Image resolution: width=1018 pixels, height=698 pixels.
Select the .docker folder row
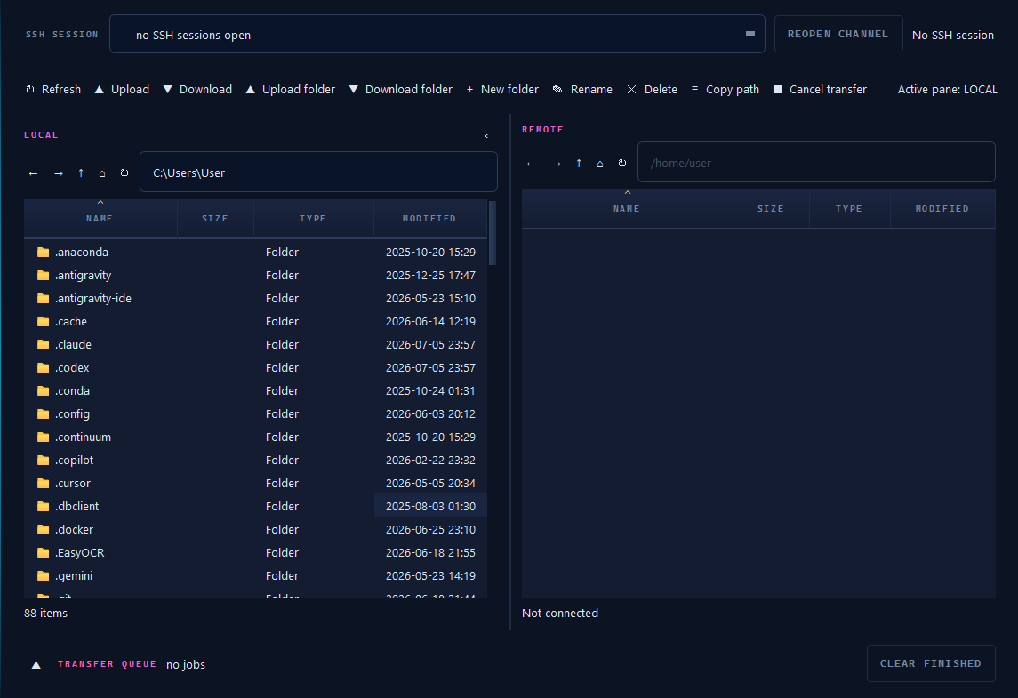coord(255,530)
